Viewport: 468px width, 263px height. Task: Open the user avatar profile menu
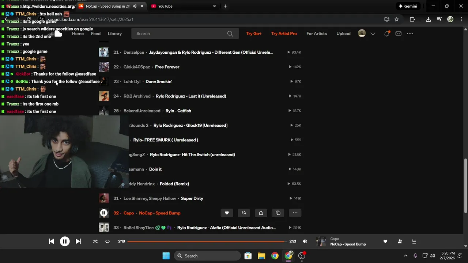(x=362, y=34)
